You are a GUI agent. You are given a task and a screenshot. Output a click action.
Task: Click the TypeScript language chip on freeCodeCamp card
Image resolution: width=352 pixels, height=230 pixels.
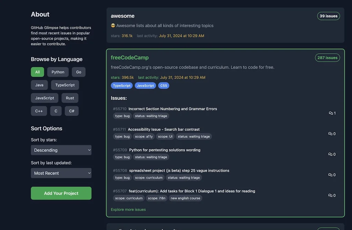pyautogui.click(x=122, y=85)
